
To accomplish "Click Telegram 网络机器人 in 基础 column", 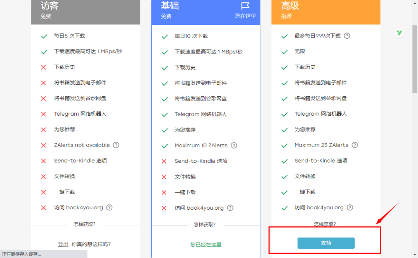I will pos(201,114).
